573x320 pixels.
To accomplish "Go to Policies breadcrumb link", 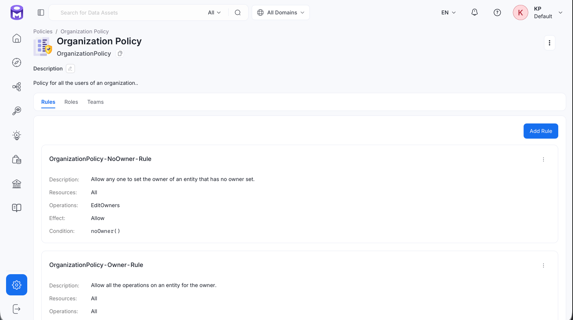I will pyautogui.click(x=43, y=31).
